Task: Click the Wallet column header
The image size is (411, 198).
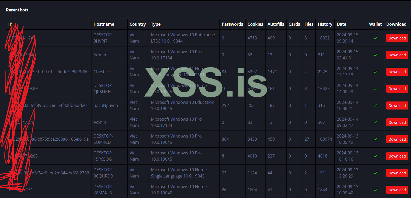Action: coord(375,24)
